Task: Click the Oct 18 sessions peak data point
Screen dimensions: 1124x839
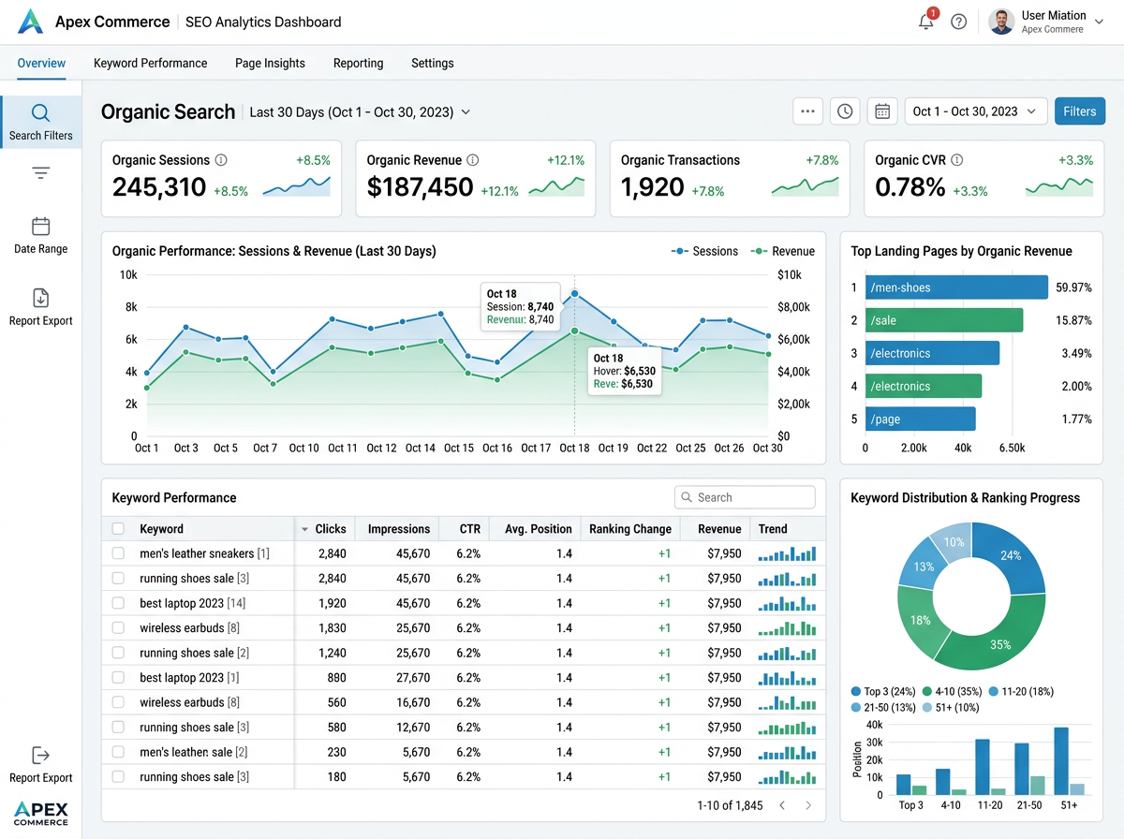Action: 574,294
